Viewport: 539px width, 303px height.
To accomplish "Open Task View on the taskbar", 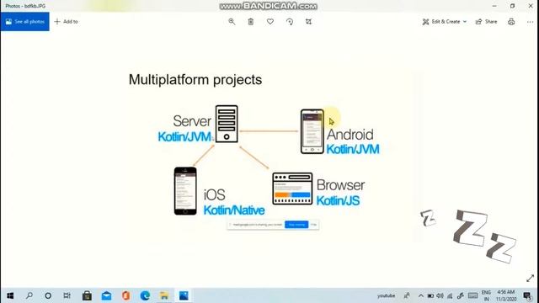I will 67,295.
